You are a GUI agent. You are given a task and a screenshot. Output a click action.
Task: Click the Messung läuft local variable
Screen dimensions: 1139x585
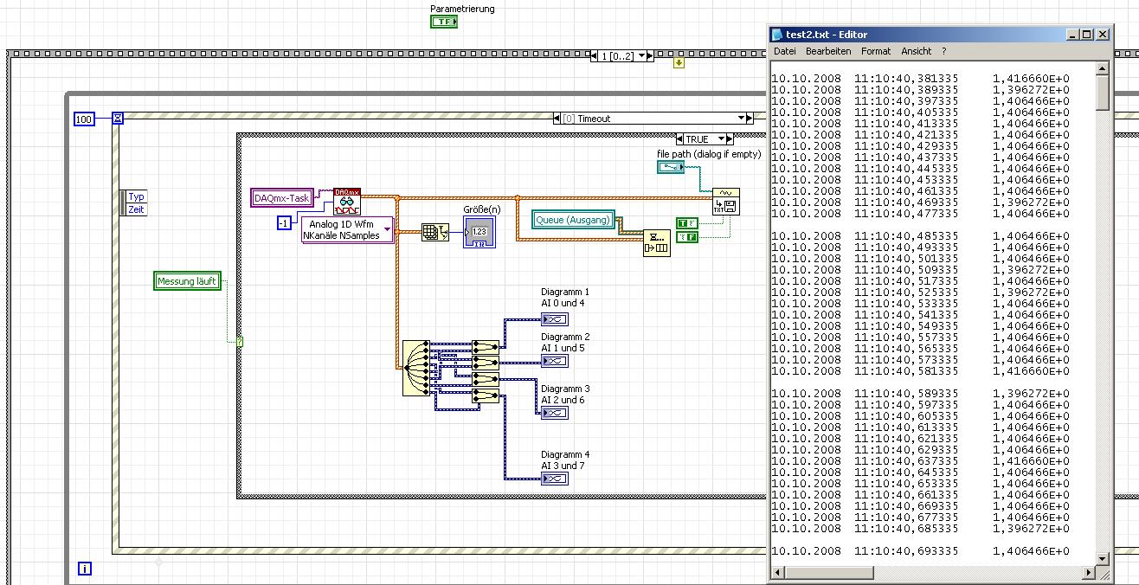tap(187, 280)
